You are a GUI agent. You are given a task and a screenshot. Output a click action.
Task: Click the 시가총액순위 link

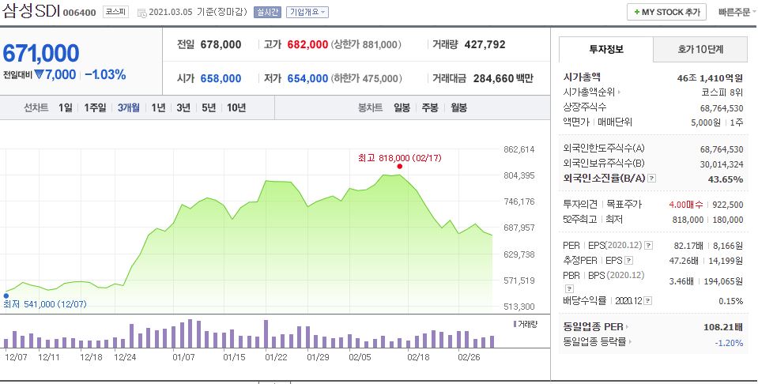tap(590, 92)
